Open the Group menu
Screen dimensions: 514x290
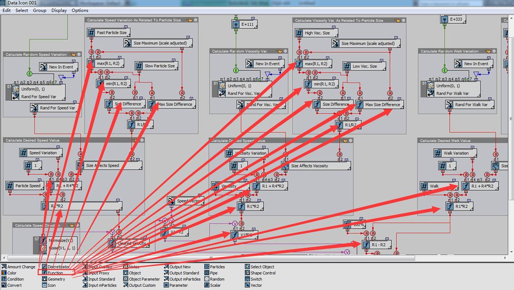click(x=40, y=10)
